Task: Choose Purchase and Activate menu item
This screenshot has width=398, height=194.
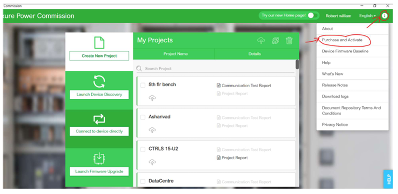Action: (352, 40)
